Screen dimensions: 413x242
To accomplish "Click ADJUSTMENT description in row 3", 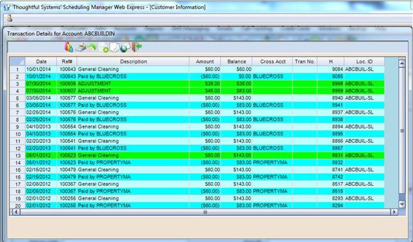I will (x=95, y=84).
